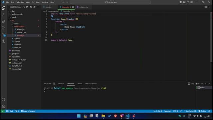This screenshot has width=213, height=120.
Task: Click Go Live in status bar
Action: (202, 111)
